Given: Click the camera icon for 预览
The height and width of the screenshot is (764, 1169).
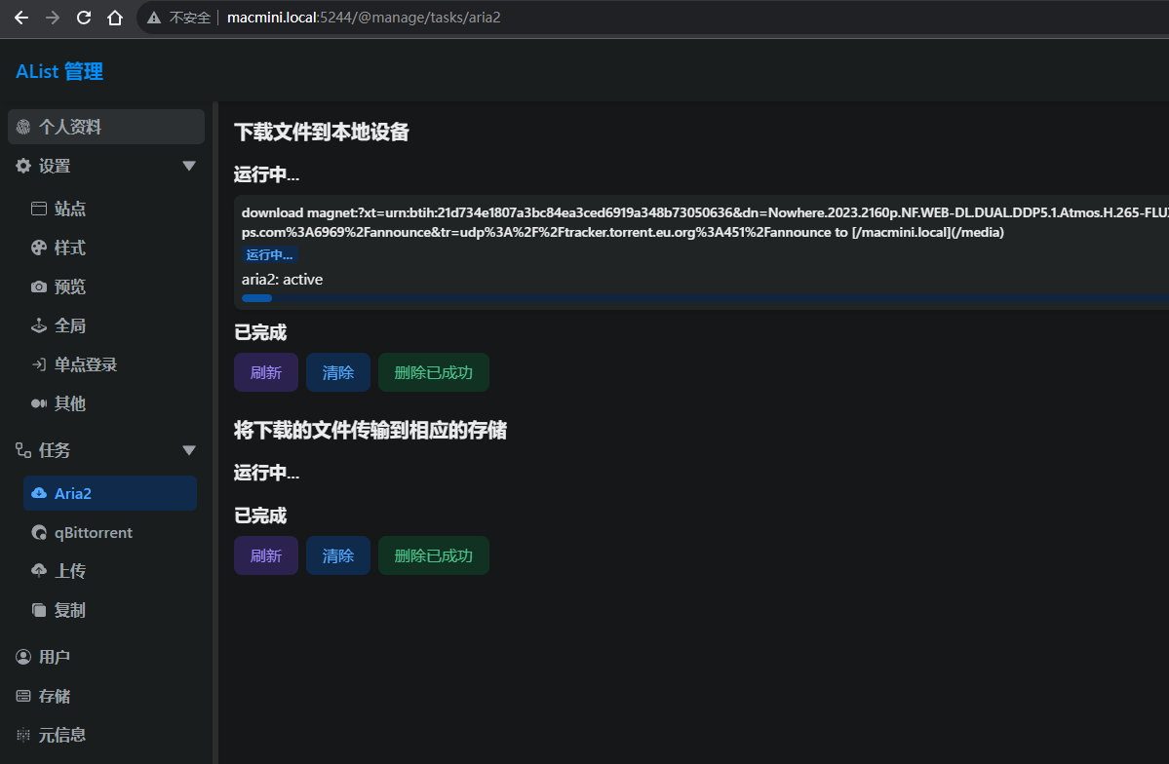Looking at the screenshot, I should point(39,286).
